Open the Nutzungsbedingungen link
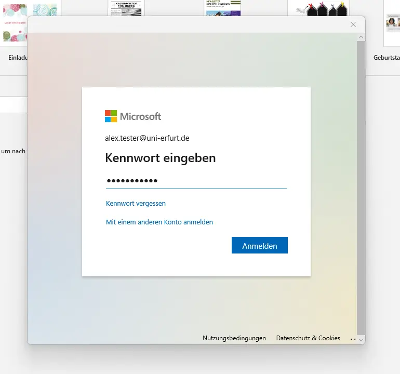 click(234, 338)
